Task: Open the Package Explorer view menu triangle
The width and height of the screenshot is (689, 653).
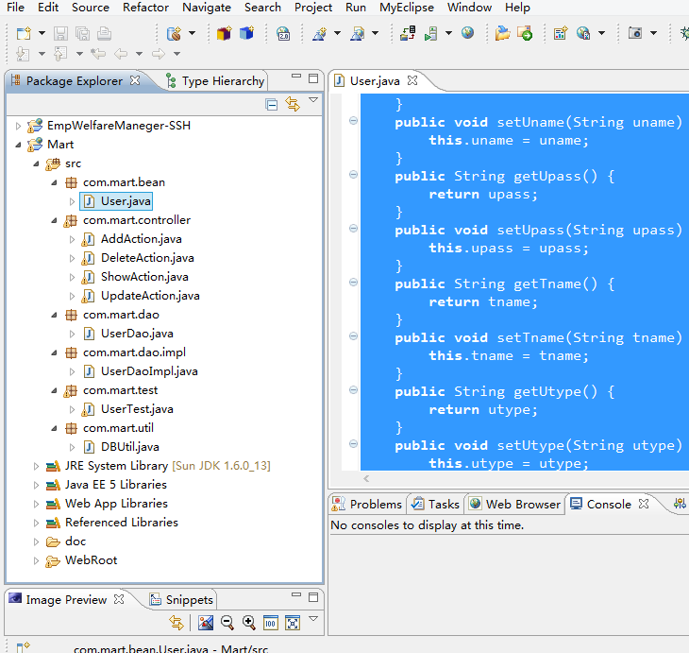Action: 313,100
